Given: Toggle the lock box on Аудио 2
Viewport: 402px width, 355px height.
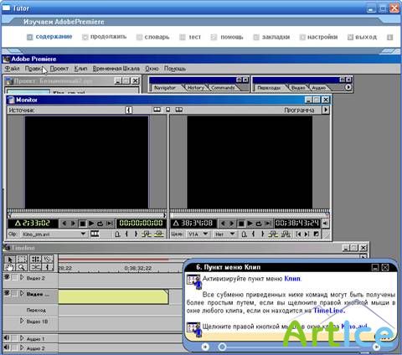Looking at the screenshot, I should point(14,348).
